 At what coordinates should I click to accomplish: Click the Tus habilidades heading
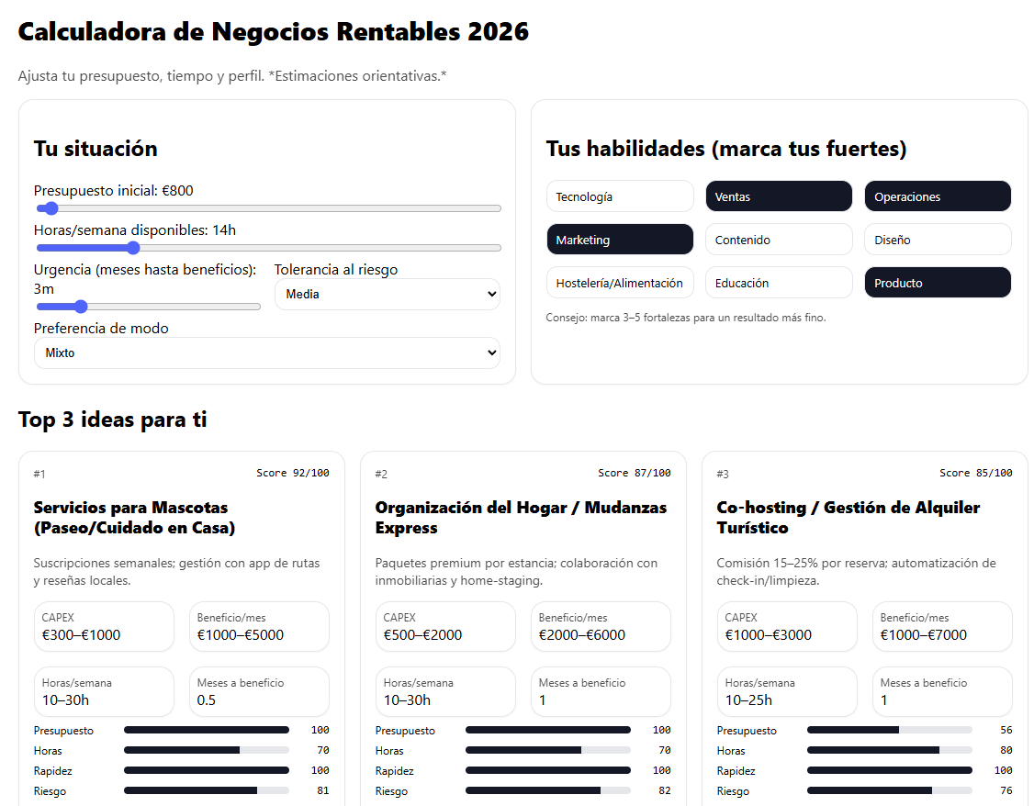click(x=726, y=149)
